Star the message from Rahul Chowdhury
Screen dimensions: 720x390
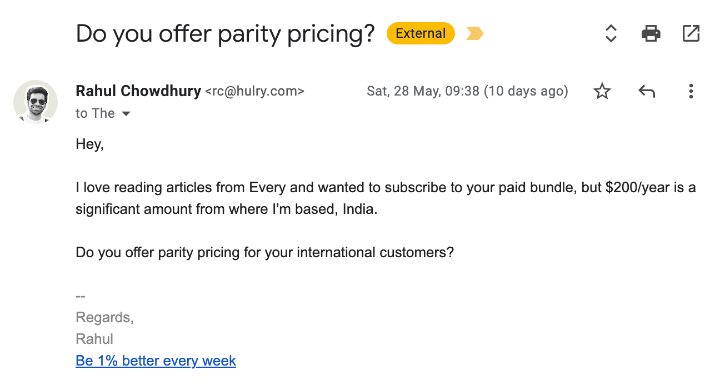coord(602,91)
